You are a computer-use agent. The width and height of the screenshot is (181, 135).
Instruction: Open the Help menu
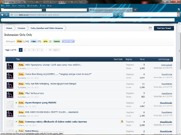click(x=49, y=6)
